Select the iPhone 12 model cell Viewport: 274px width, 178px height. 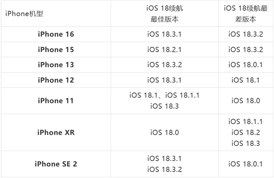(x=56, y=80)
